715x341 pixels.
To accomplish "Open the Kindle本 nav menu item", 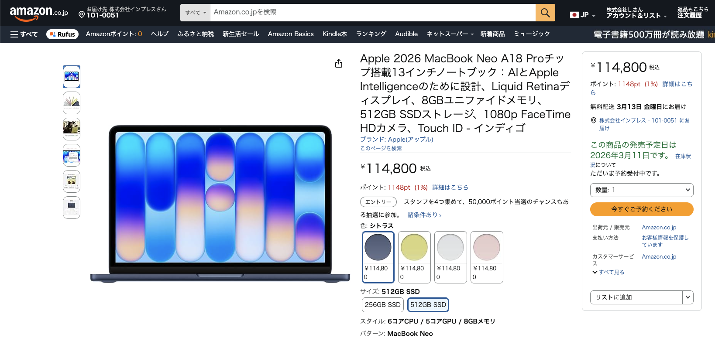I will coord(335,34).
